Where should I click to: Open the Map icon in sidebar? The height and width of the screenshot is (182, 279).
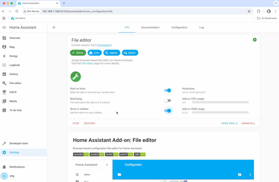[4, 47]
